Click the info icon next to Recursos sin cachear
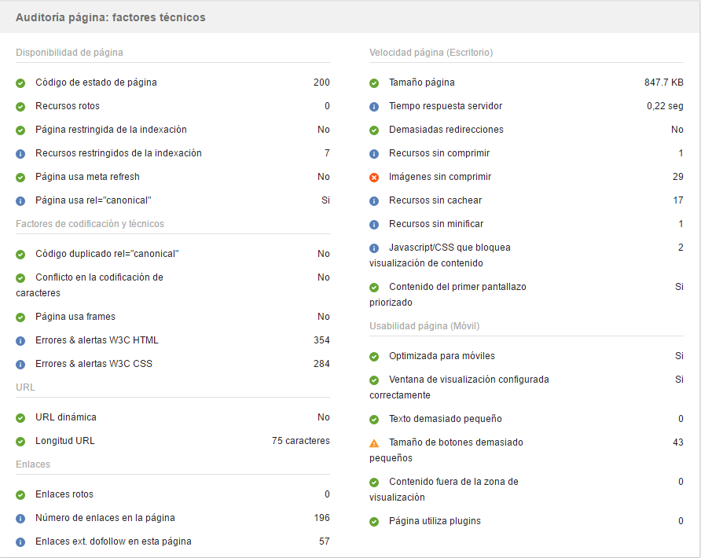The height and width of the screenshot is (558, 701). click(x=374, y=200)
